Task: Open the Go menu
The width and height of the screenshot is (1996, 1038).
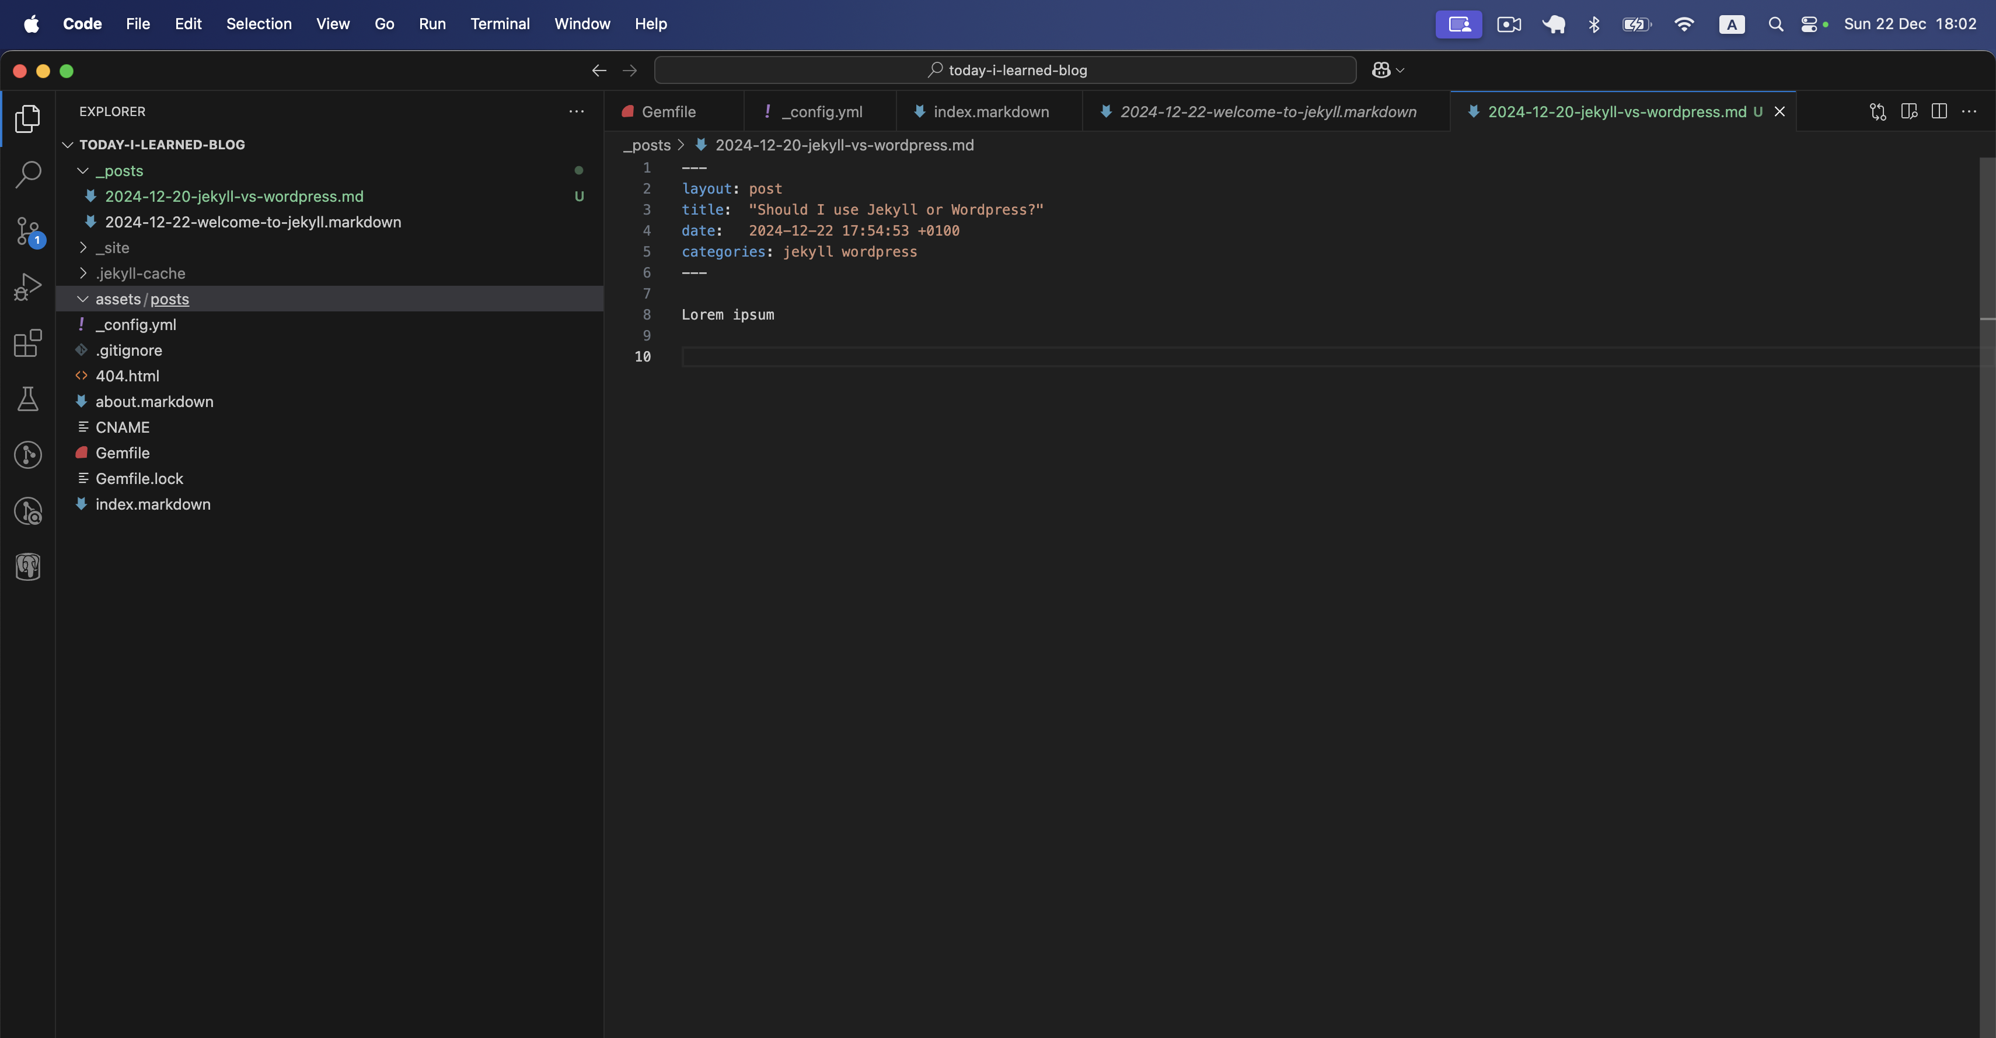Action: click(x=385, y=24)
